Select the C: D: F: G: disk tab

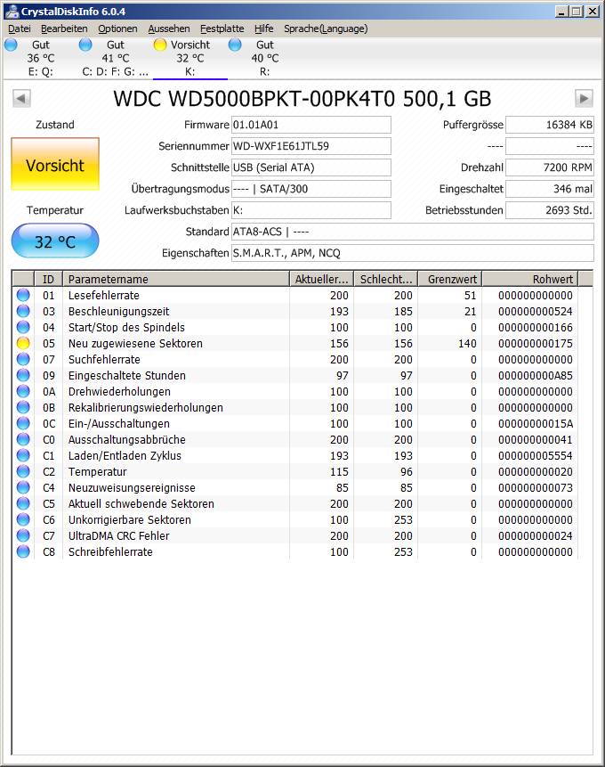pyautogui.click(x=116, y=58)
